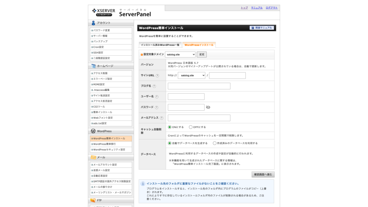Select the ONにする cache auto-delete option
Image resolution: width=368 pixels, height=207 pixels.
[170, 127]
